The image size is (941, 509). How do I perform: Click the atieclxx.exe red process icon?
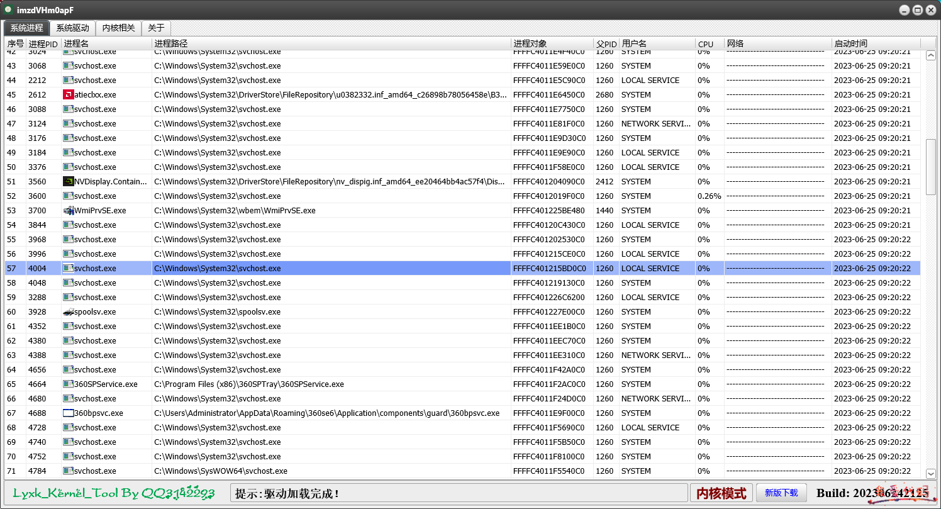click(69, 95)
